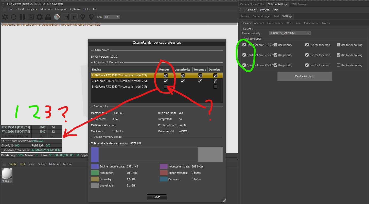Open the Materials menu in Live Viewer
Screen dimensions: 369x204
click(46, 9)
